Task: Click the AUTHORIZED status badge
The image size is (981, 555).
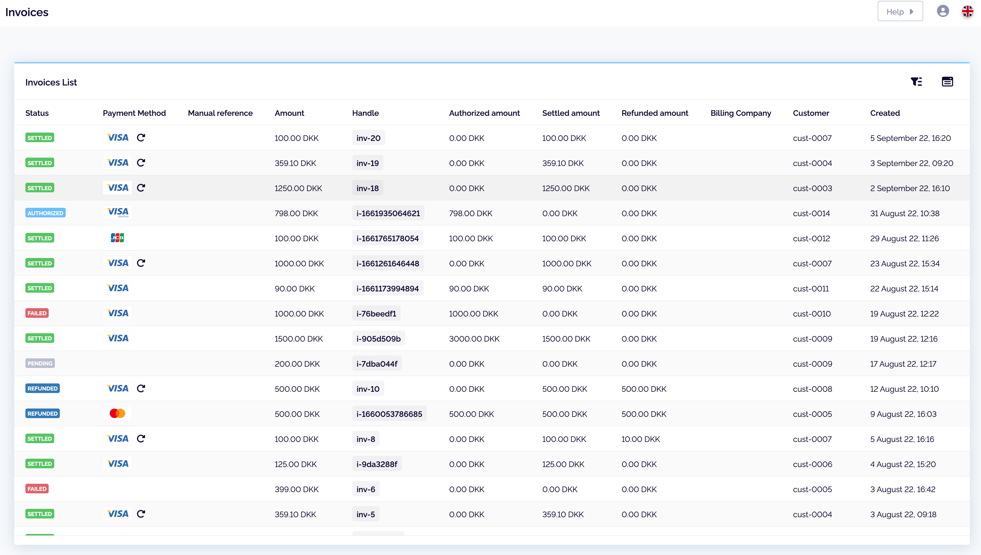Action: 45,213
